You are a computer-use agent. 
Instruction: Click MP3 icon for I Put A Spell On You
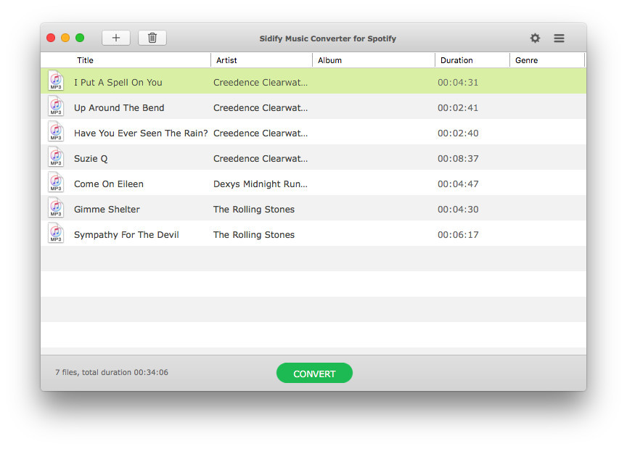point(56,81)
